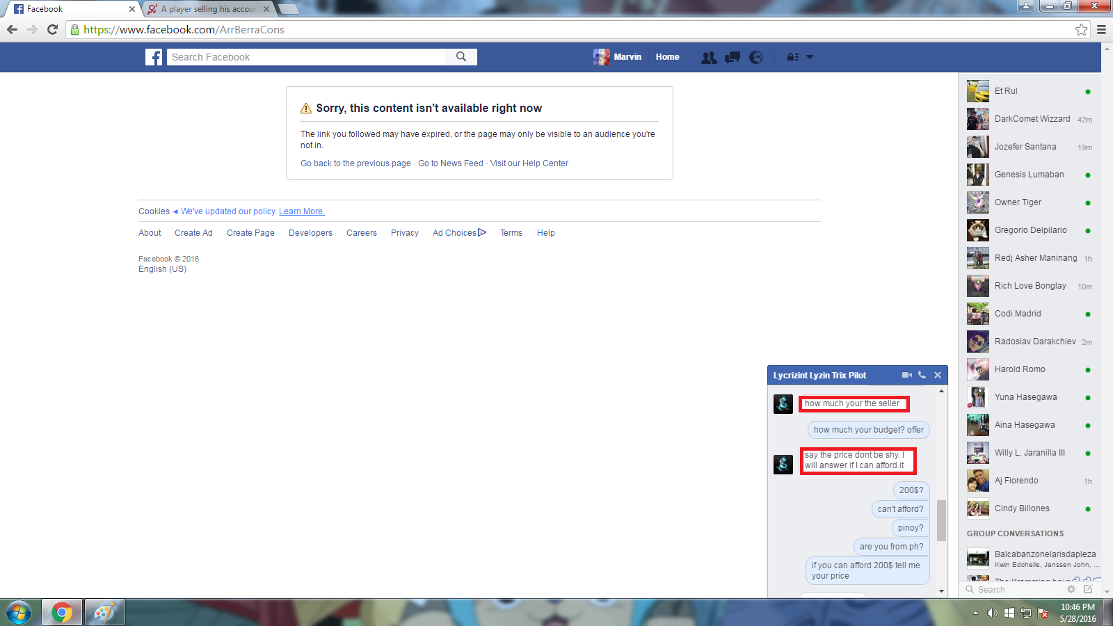1113x626 pixels.
Task: Show hidden system tray icons
Action: [x=975, y=613]
